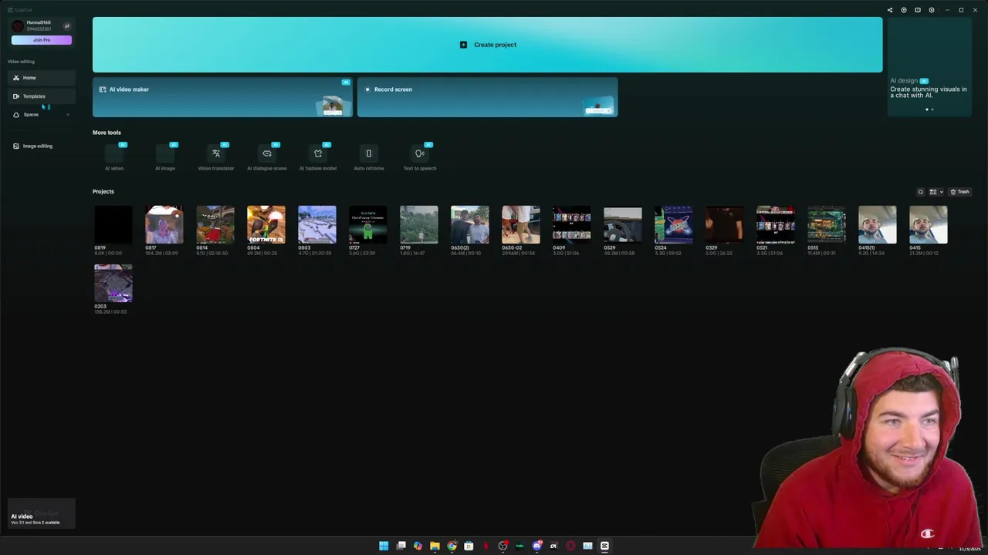The image size is (988, 555).
Task: Open project 0804 Fortnite thumbnail
Action: pos(266,224)
